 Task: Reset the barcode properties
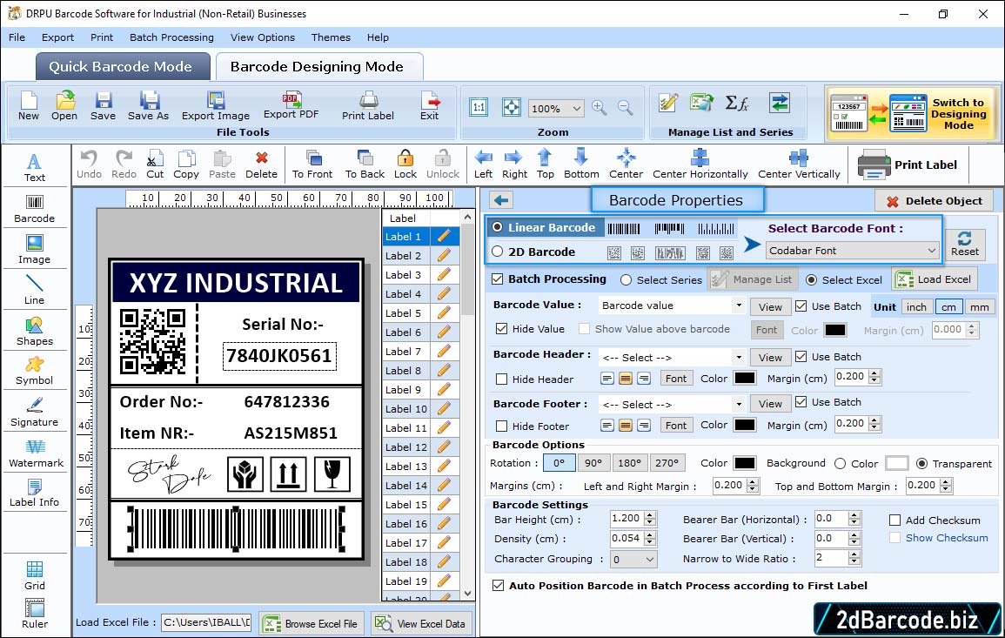pyautogui.click(x=965, y=244)
